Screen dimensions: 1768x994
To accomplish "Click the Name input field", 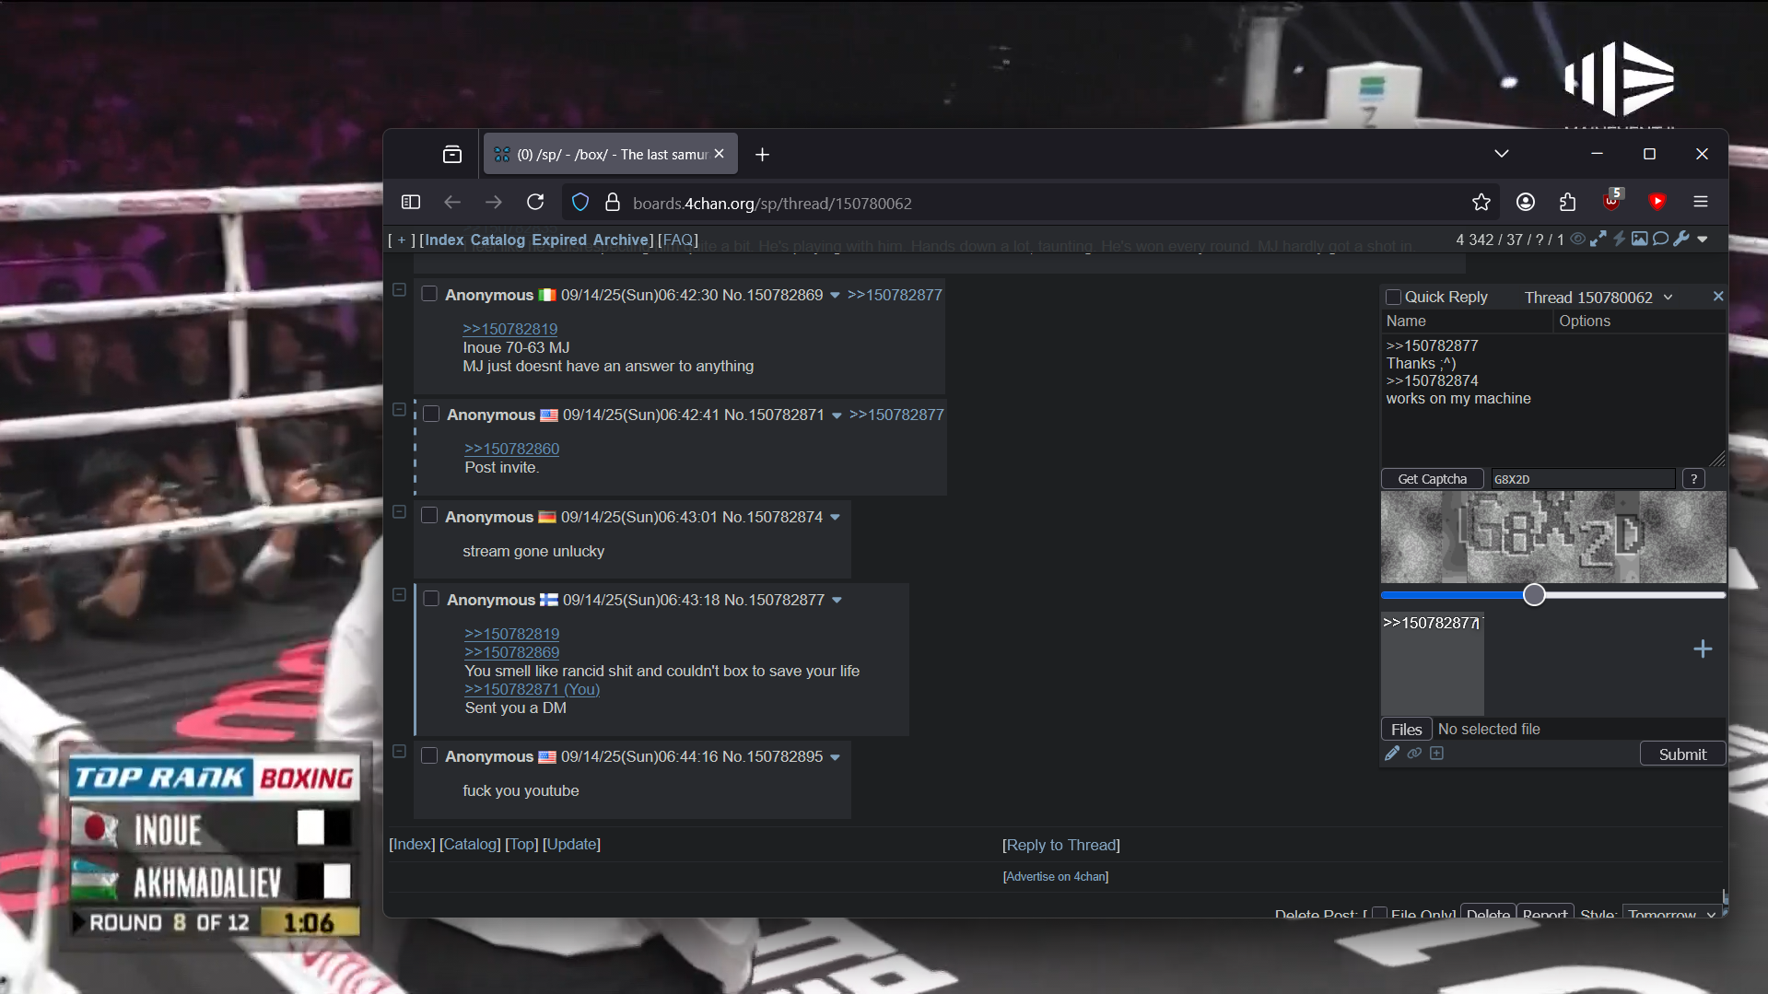I will tap(1467, 321).
